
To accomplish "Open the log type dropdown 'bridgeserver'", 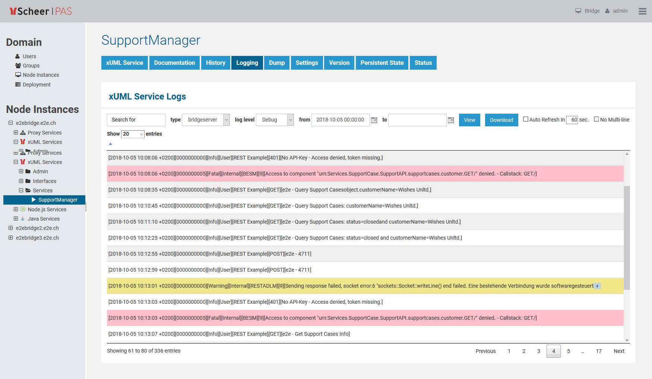I will tap(206, 120).
